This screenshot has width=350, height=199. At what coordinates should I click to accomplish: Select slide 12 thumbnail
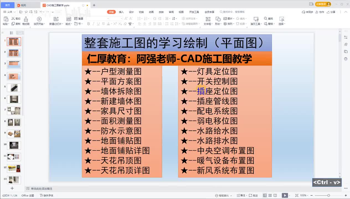click(14, 168)
